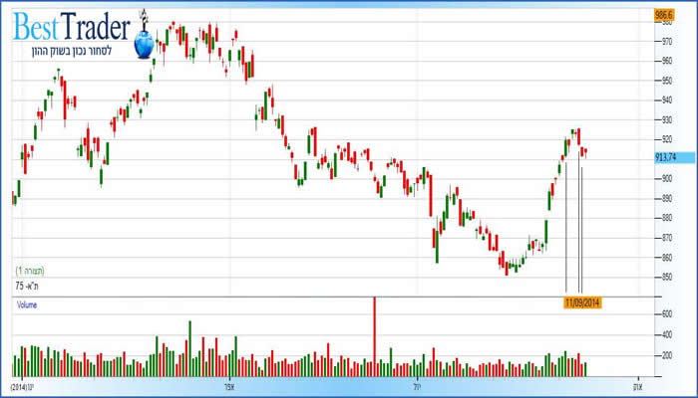Click the (תצורה 1) legend label
The image size is (698, 398).
[30, 271]
